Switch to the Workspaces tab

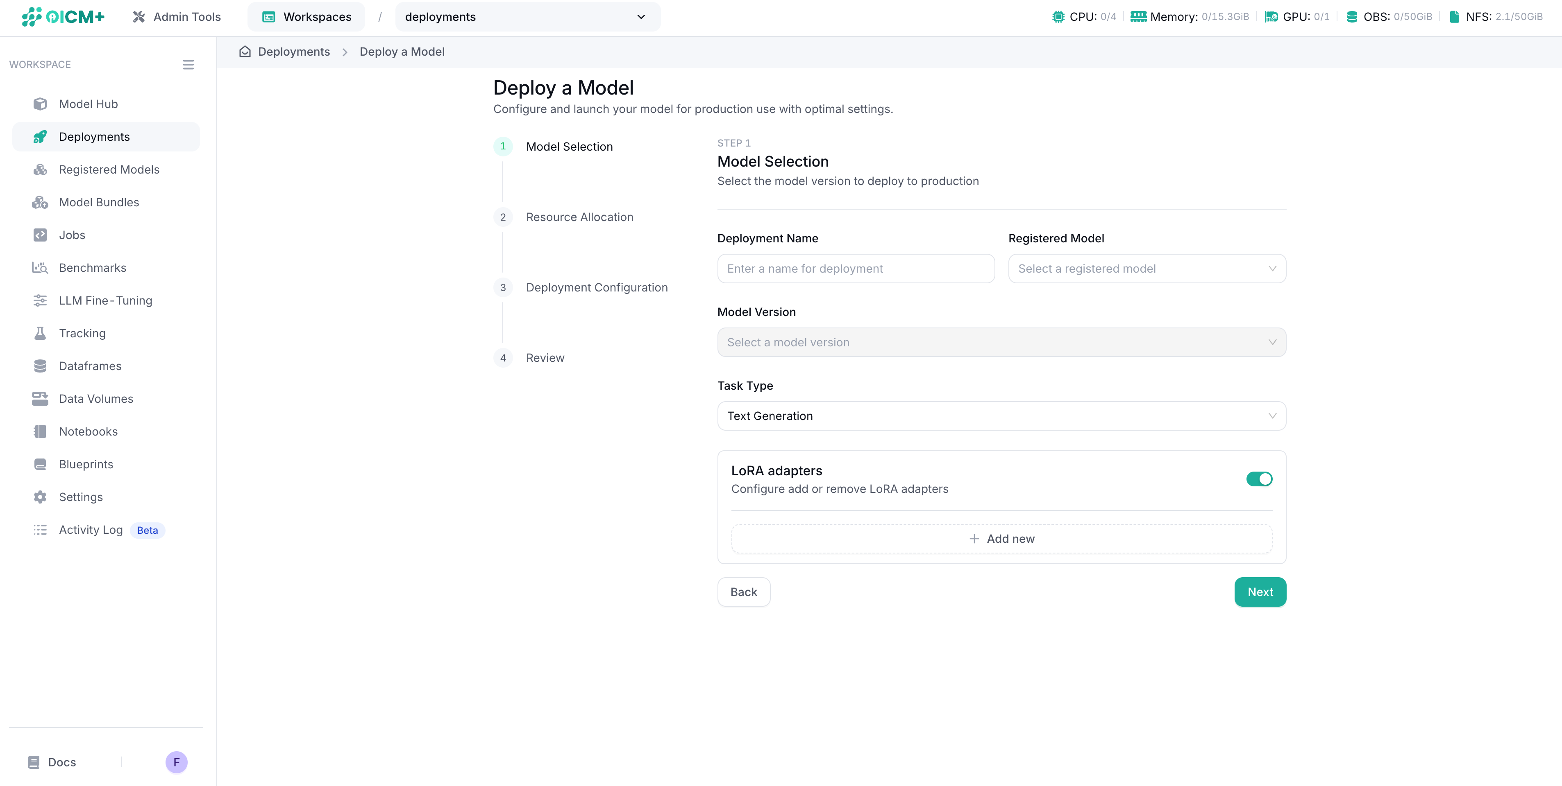point(306,17)
